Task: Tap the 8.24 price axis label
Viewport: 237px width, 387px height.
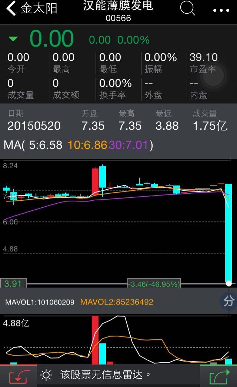Action: (10, 166)
